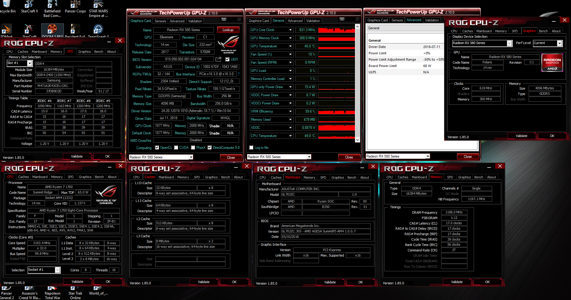Click the scroll down arrow in GPU-Z Sensors
This screenshot has height=300, width=571.
(x=357, y=140)
